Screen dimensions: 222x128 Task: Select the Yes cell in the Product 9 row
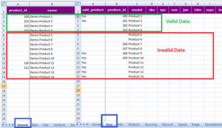[x=93, y=53]
